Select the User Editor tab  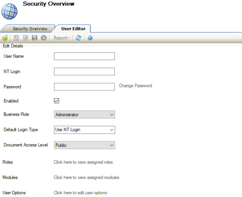pyautogui.click(x=73, y=29)
